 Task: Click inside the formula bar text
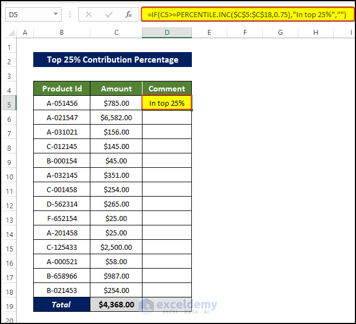[247, 14]
